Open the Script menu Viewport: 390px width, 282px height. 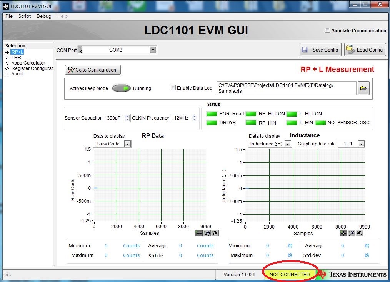pos(25,16)
